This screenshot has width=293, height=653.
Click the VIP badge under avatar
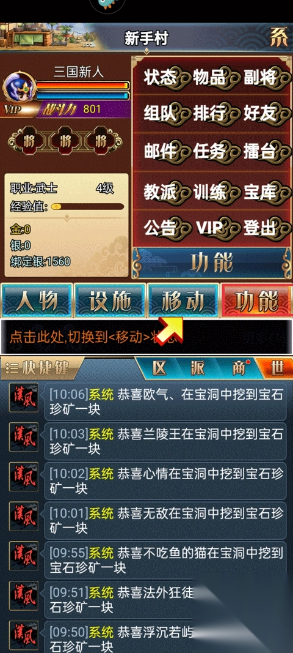point(13,110)
